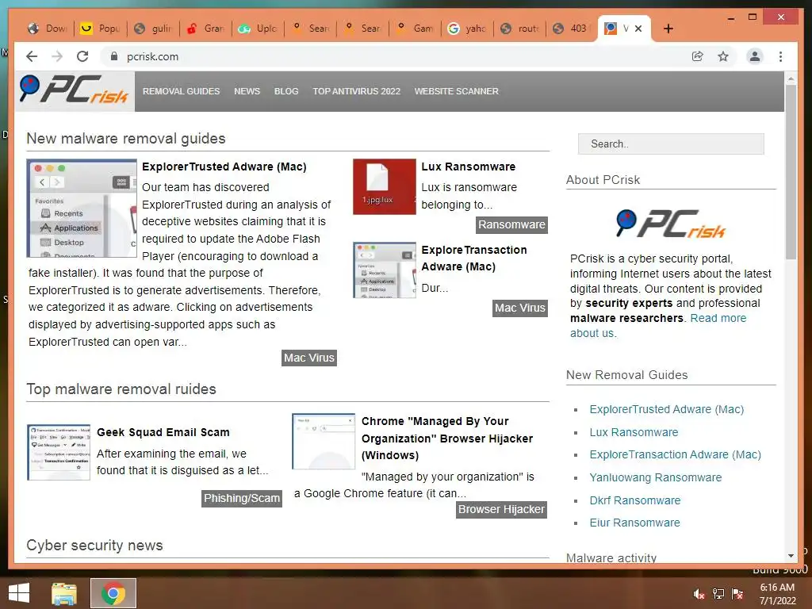The image size is (812, 609).
Task: Click the Ransomware category tag
Action: click(511, 224)
